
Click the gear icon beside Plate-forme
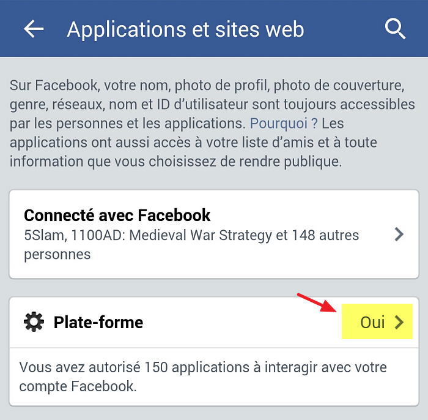click(34, 322)
